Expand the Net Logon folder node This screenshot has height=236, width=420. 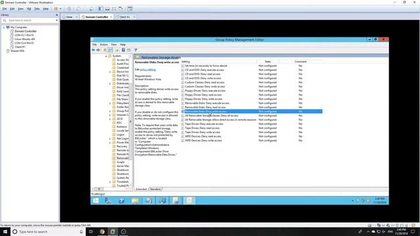click(x=110, y=138)
